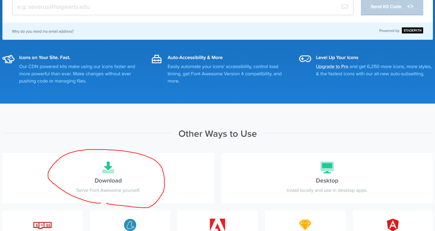The height and width of the screenshot is (231, 435).
Task: Click the StackPath logo
Action: click(x=412, y=30)
